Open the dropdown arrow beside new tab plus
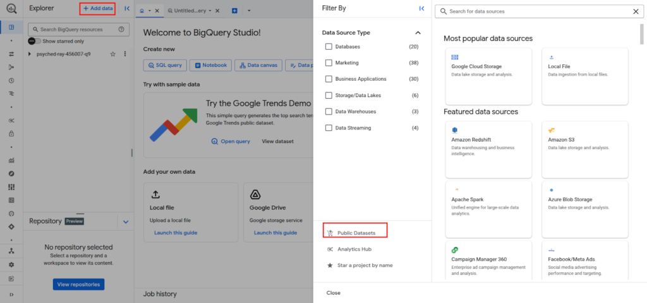The height and width of the screenshot is (303, 647). coord(249,11)
